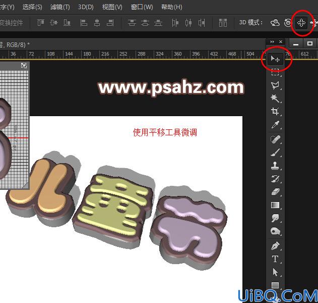Select the Magic Wand tool
Image resolution: width=318 pixels, height=303 pixels.
point(275,98)
